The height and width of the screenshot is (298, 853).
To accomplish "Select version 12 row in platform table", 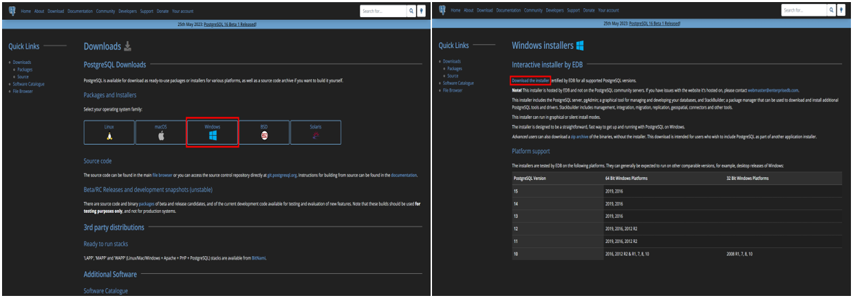I will point(678,229).
